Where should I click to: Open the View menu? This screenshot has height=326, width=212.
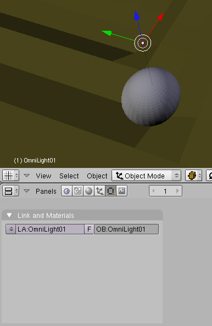click(x=43, y=176)
